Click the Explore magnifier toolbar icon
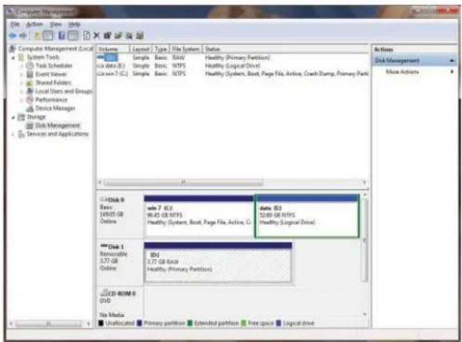 pyautogui.click(x=128, y=36)
